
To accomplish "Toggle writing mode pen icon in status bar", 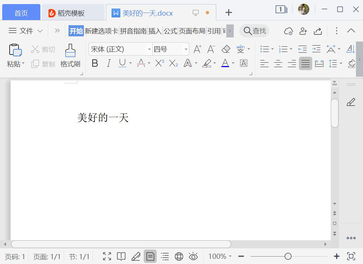I will coord(136,256).
